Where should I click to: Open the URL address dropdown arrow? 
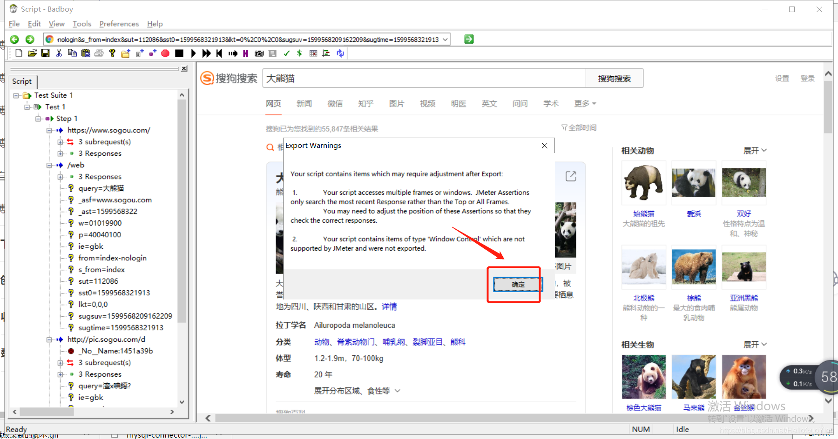tap(446, 40)
